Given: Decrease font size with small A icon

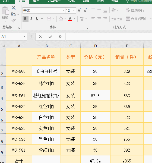Looking at the screenshot, I should [x=85, y=10].
